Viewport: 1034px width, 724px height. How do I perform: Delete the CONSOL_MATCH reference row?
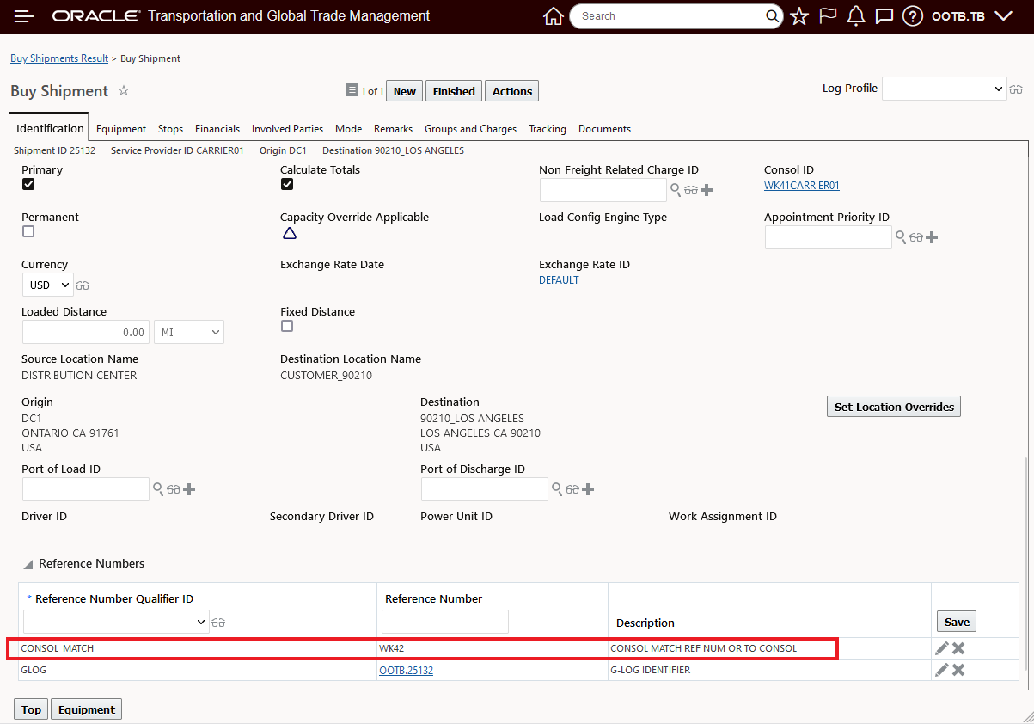click(958, 648)
